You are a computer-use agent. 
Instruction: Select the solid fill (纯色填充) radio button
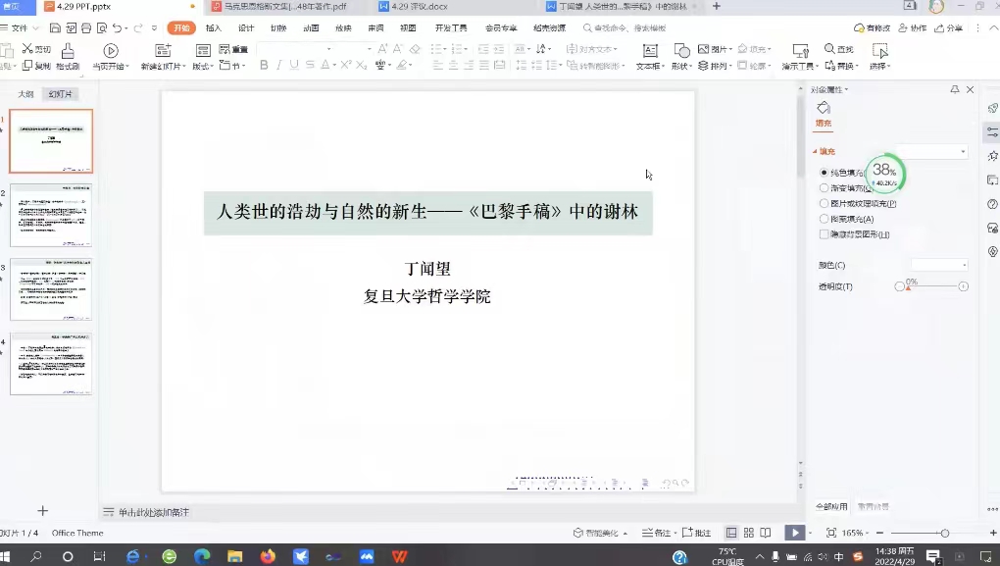[x=824, y=173]
